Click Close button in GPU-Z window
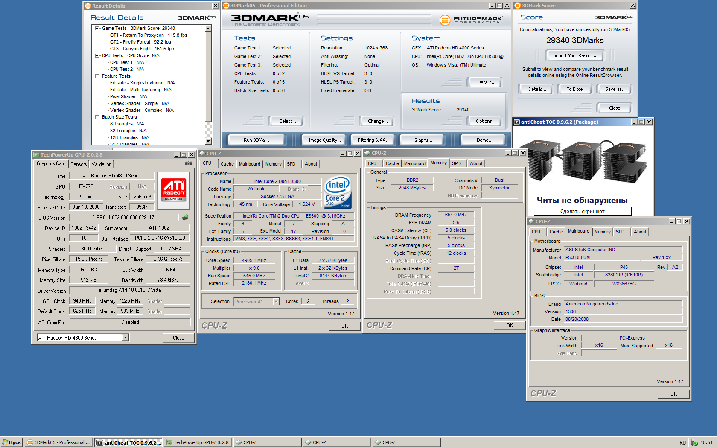 point(178,338)
